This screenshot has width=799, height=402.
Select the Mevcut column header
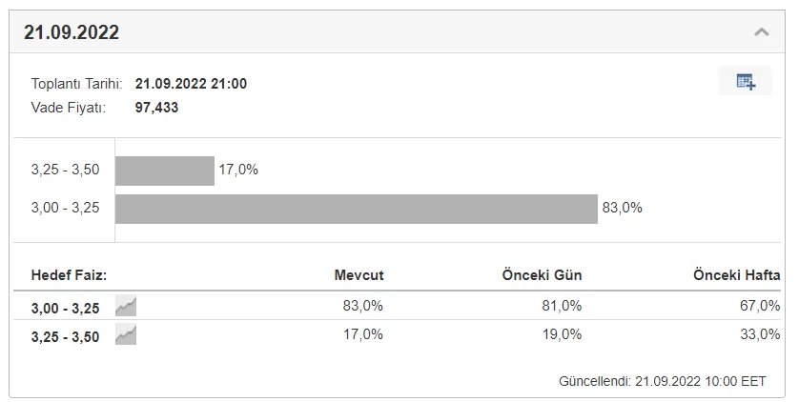click(x=359, y=275)
